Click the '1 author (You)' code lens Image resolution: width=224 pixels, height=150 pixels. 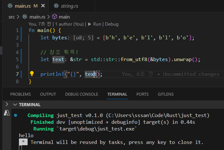(70, 24)
